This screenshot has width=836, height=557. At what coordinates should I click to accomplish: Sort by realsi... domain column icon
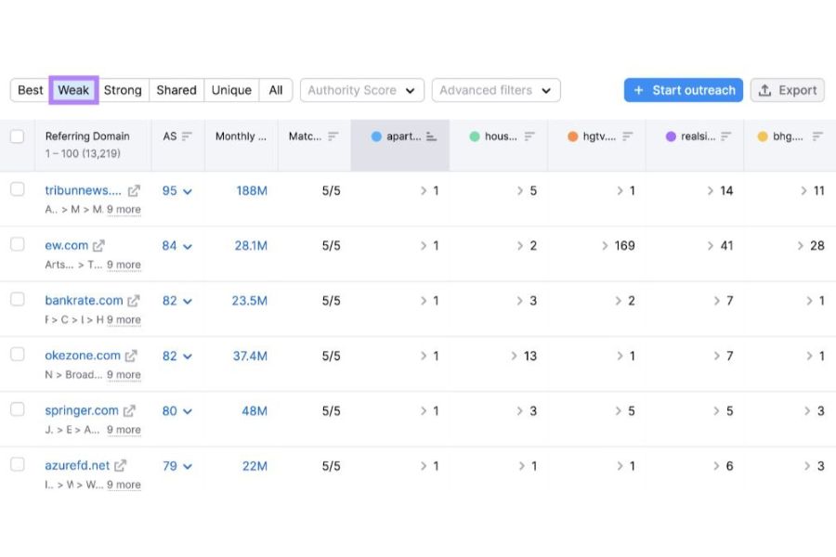[x=725, y=136]
